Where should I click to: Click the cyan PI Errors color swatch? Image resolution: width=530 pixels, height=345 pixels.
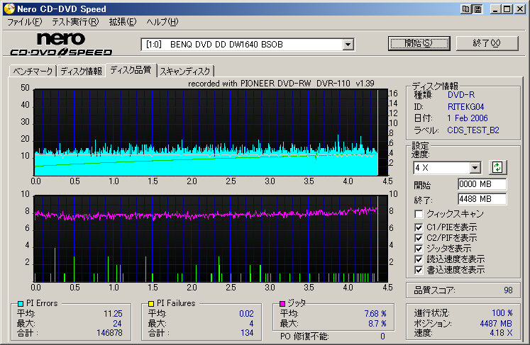coord(21,303)
